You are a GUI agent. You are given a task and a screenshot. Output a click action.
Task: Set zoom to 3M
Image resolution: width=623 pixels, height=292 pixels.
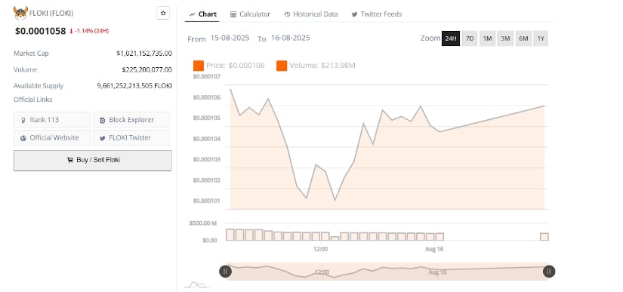coord(505,38)
